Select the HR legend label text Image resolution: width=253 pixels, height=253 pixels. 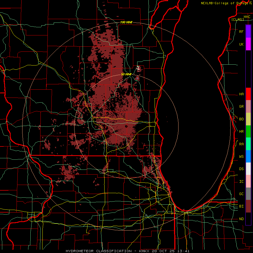pos(241,132)
